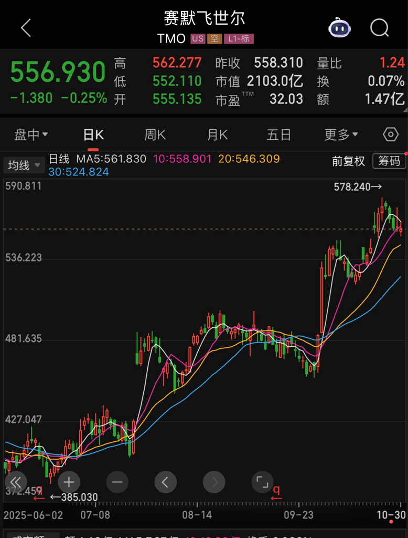408x538 pixels.
Task: Open chart settings hexagon icon
Action: (391, 134)
